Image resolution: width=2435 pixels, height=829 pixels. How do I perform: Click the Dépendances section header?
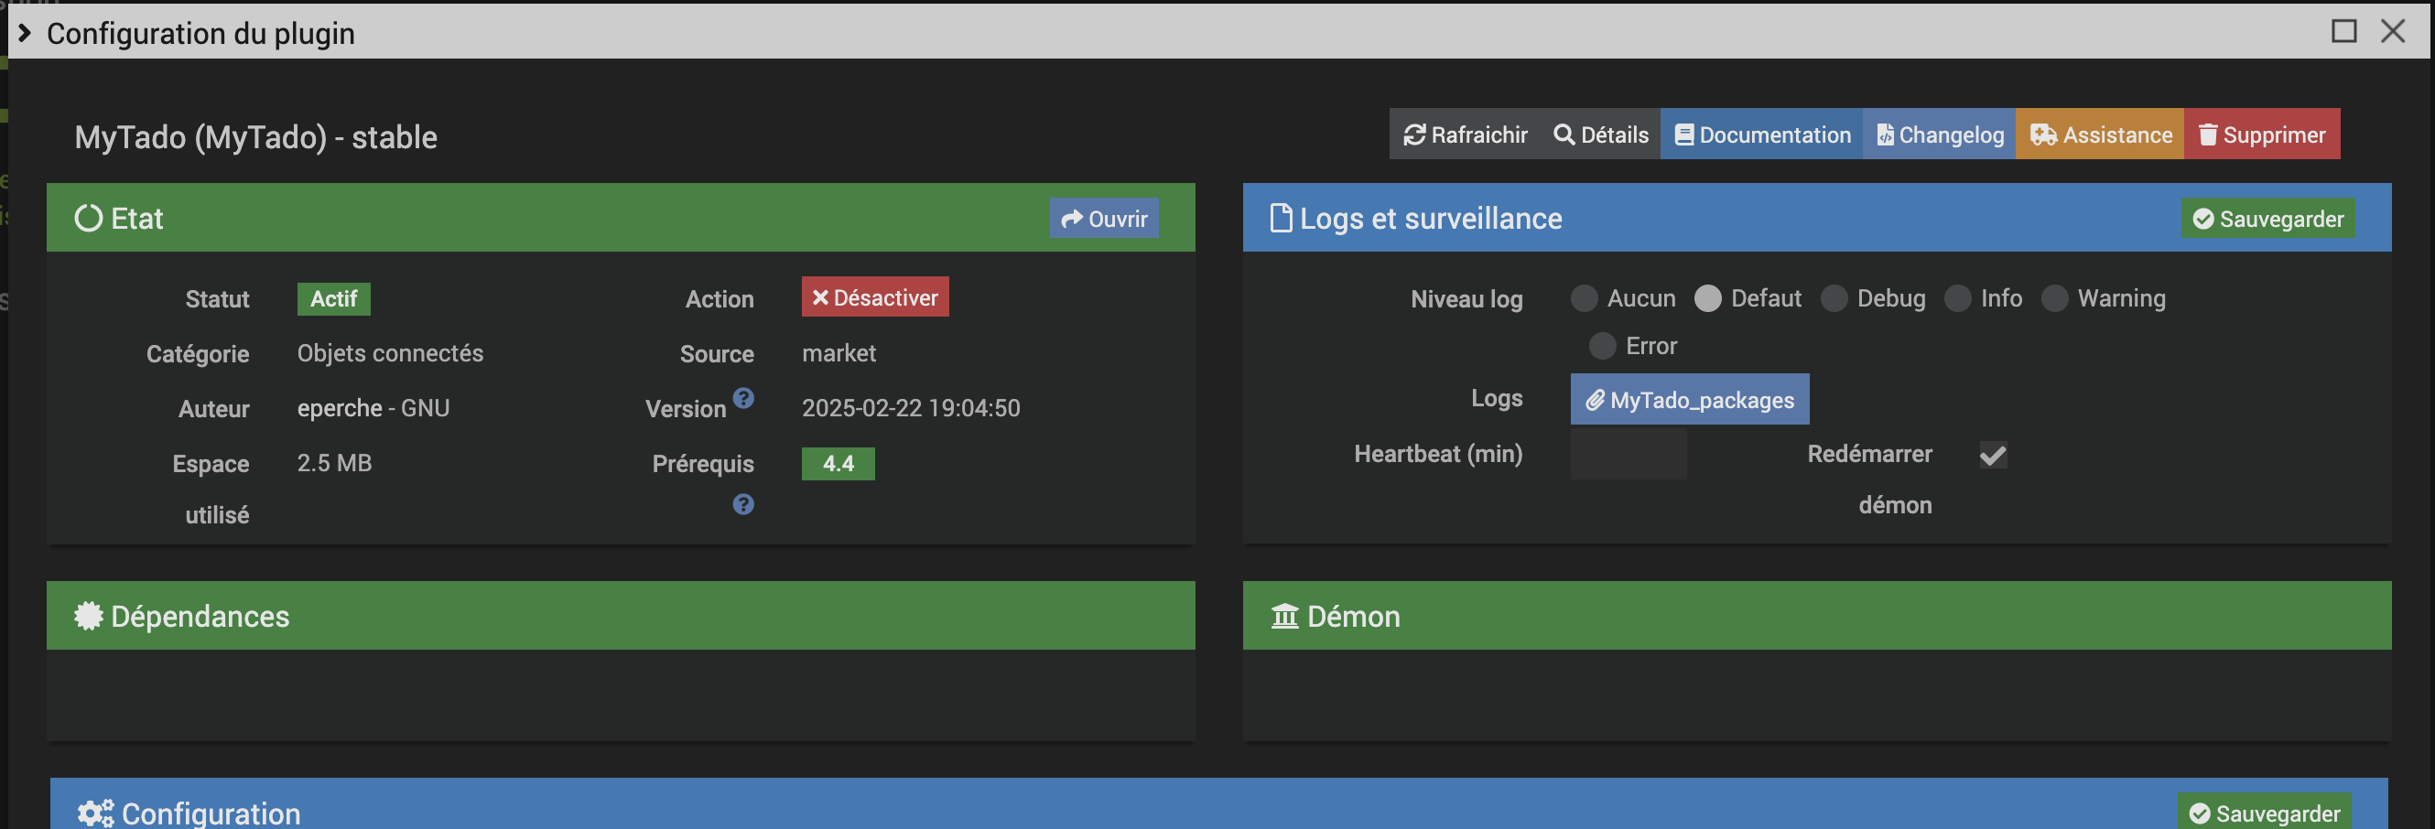(x=621, y=617)
